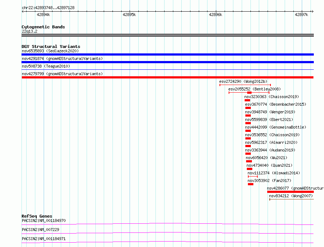The image size is (324, 247).
Task: Click the blue bar beneath nsv4291874
Action: click(x=167, y=62)
